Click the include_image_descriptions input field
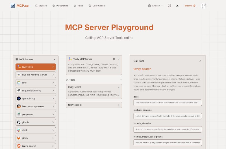The width and height of the screenshot is (226, 149). pyautogui.click(x=168, y=143)
